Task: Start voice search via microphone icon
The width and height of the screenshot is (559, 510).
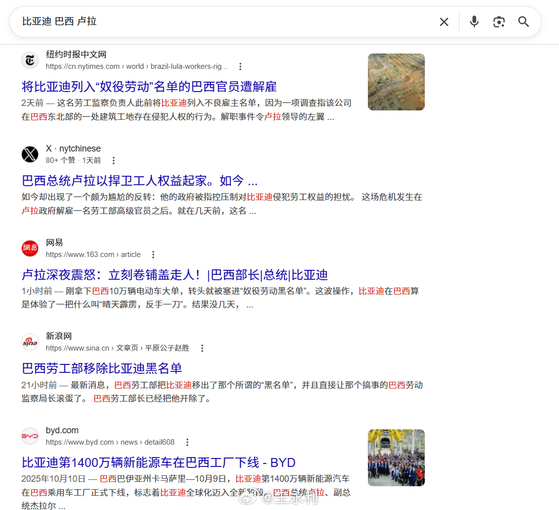Action: click(474, 22)
